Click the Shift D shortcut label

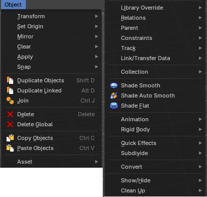tap(86, 80)
